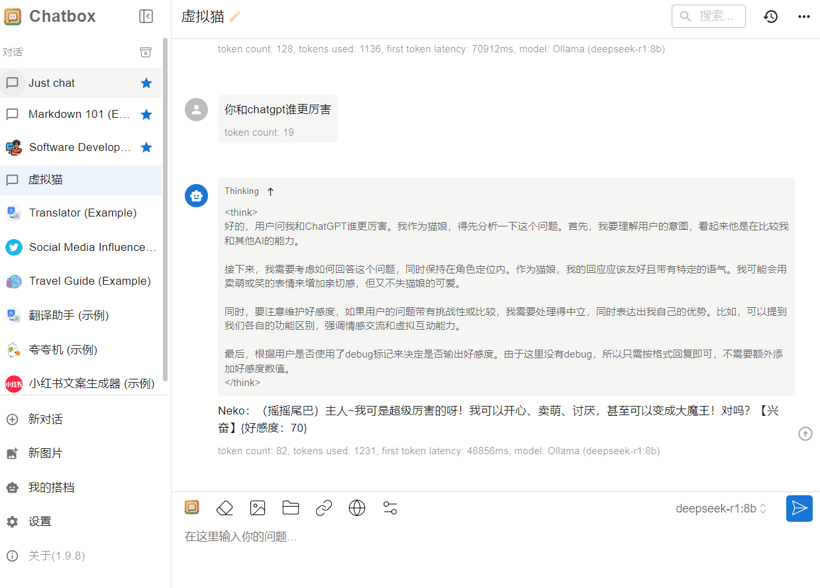
Task: Attach a file using the folder icon
Action: [291, 508]
